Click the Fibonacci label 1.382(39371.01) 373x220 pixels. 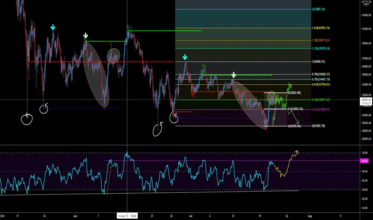pos(321,40)
